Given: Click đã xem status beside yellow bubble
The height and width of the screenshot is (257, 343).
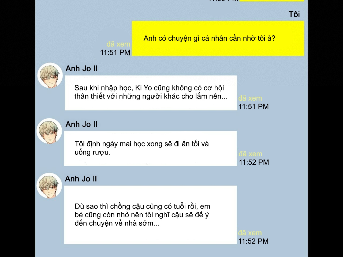Looking at the screenshot, I should tap(118, 44).
